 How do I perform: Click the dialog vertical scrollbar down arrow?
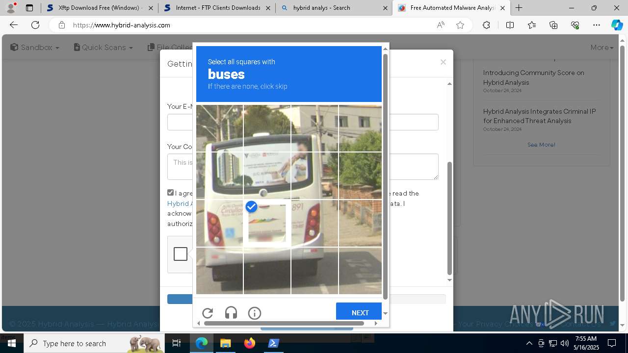tap(449, 280)
